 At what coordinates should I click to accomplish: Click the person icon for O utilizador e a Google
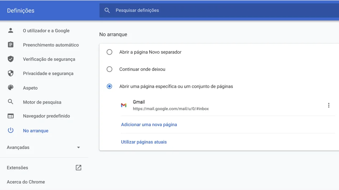pos(11,31)
